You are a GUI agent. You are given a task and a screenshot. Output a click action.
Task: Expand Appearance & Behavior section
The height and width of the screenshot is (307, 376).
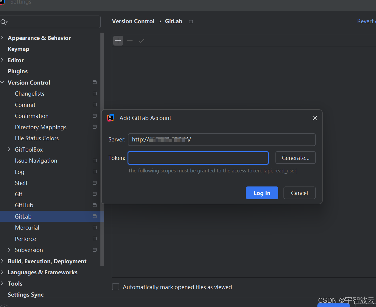pyautogui.click(x=2, y=38)
